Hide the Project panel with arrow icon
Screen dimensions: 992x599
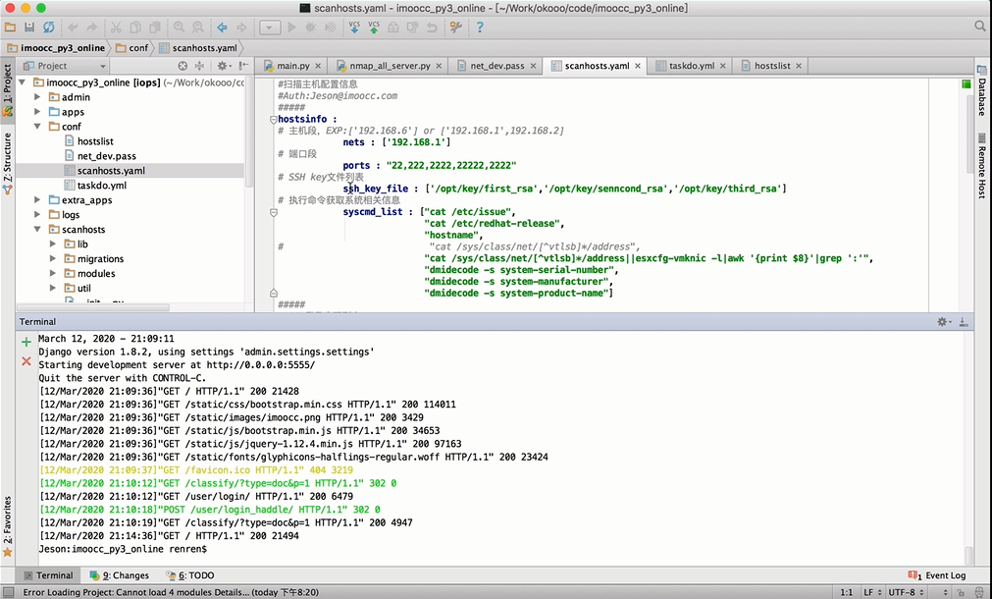(x=244, y=66)
